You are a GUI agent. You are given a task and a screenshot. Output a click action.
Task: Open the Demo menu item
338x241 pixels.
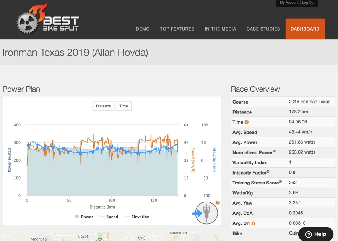click(x=143, y=29)
